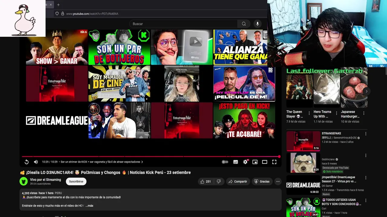Open options for The Queen Slayer short
The image size is (387, 217).
tap(309, 113)
